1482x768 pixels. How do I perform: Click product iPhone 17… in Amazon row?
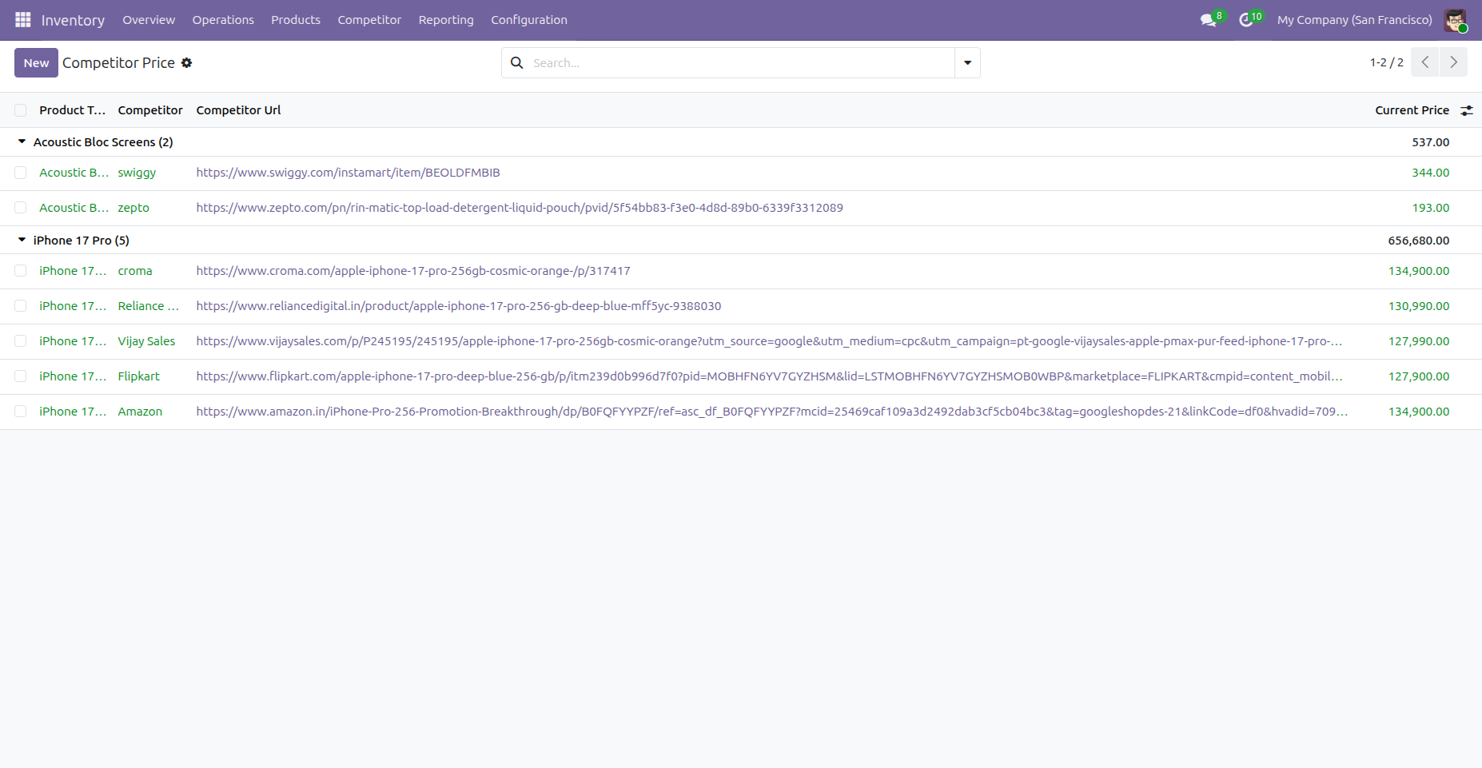click(x=73, y=412)
